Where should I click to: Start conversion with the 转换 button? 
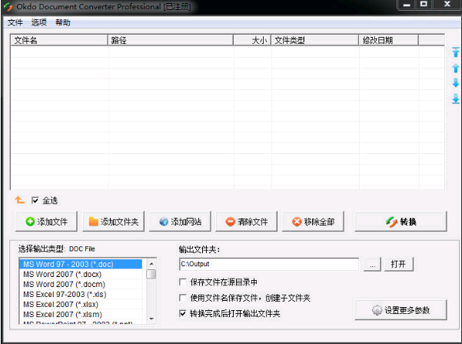pos(401,222)
